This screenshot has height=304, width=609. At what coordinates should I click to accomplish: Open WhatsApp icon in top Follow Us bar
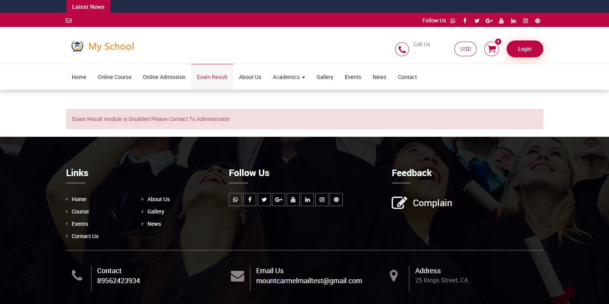453,21
